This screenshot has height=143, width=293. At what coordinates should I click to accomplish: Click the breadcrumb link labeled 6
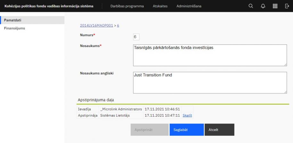pos(118,26)
